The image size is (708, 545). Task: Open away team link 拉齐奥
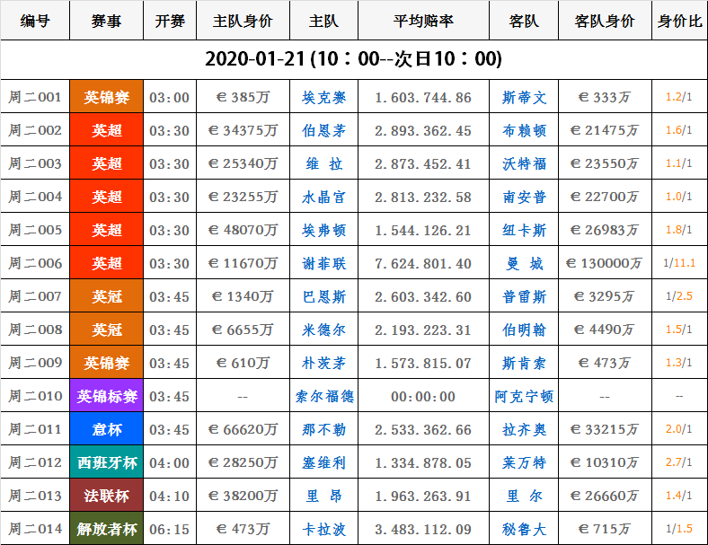(524, 429)
